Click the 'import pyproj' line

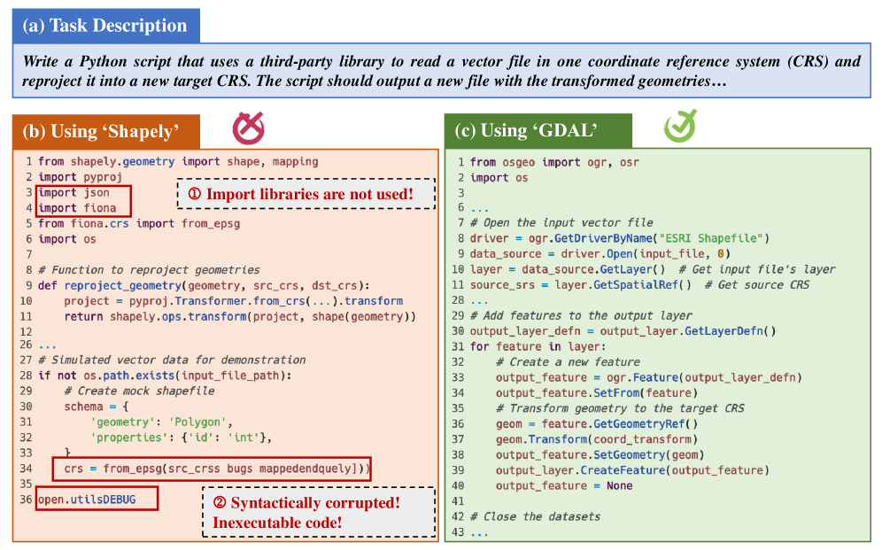[80, 177]
